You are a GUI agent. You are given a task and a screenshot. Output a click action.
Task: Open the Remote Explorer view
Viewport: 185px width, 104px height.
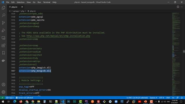(x=3, y=38)
